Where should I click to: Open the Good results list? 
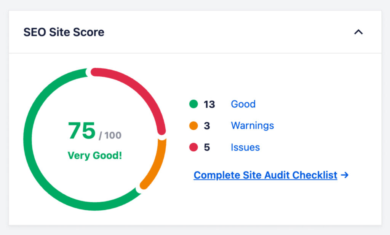[x=243, y=104]
